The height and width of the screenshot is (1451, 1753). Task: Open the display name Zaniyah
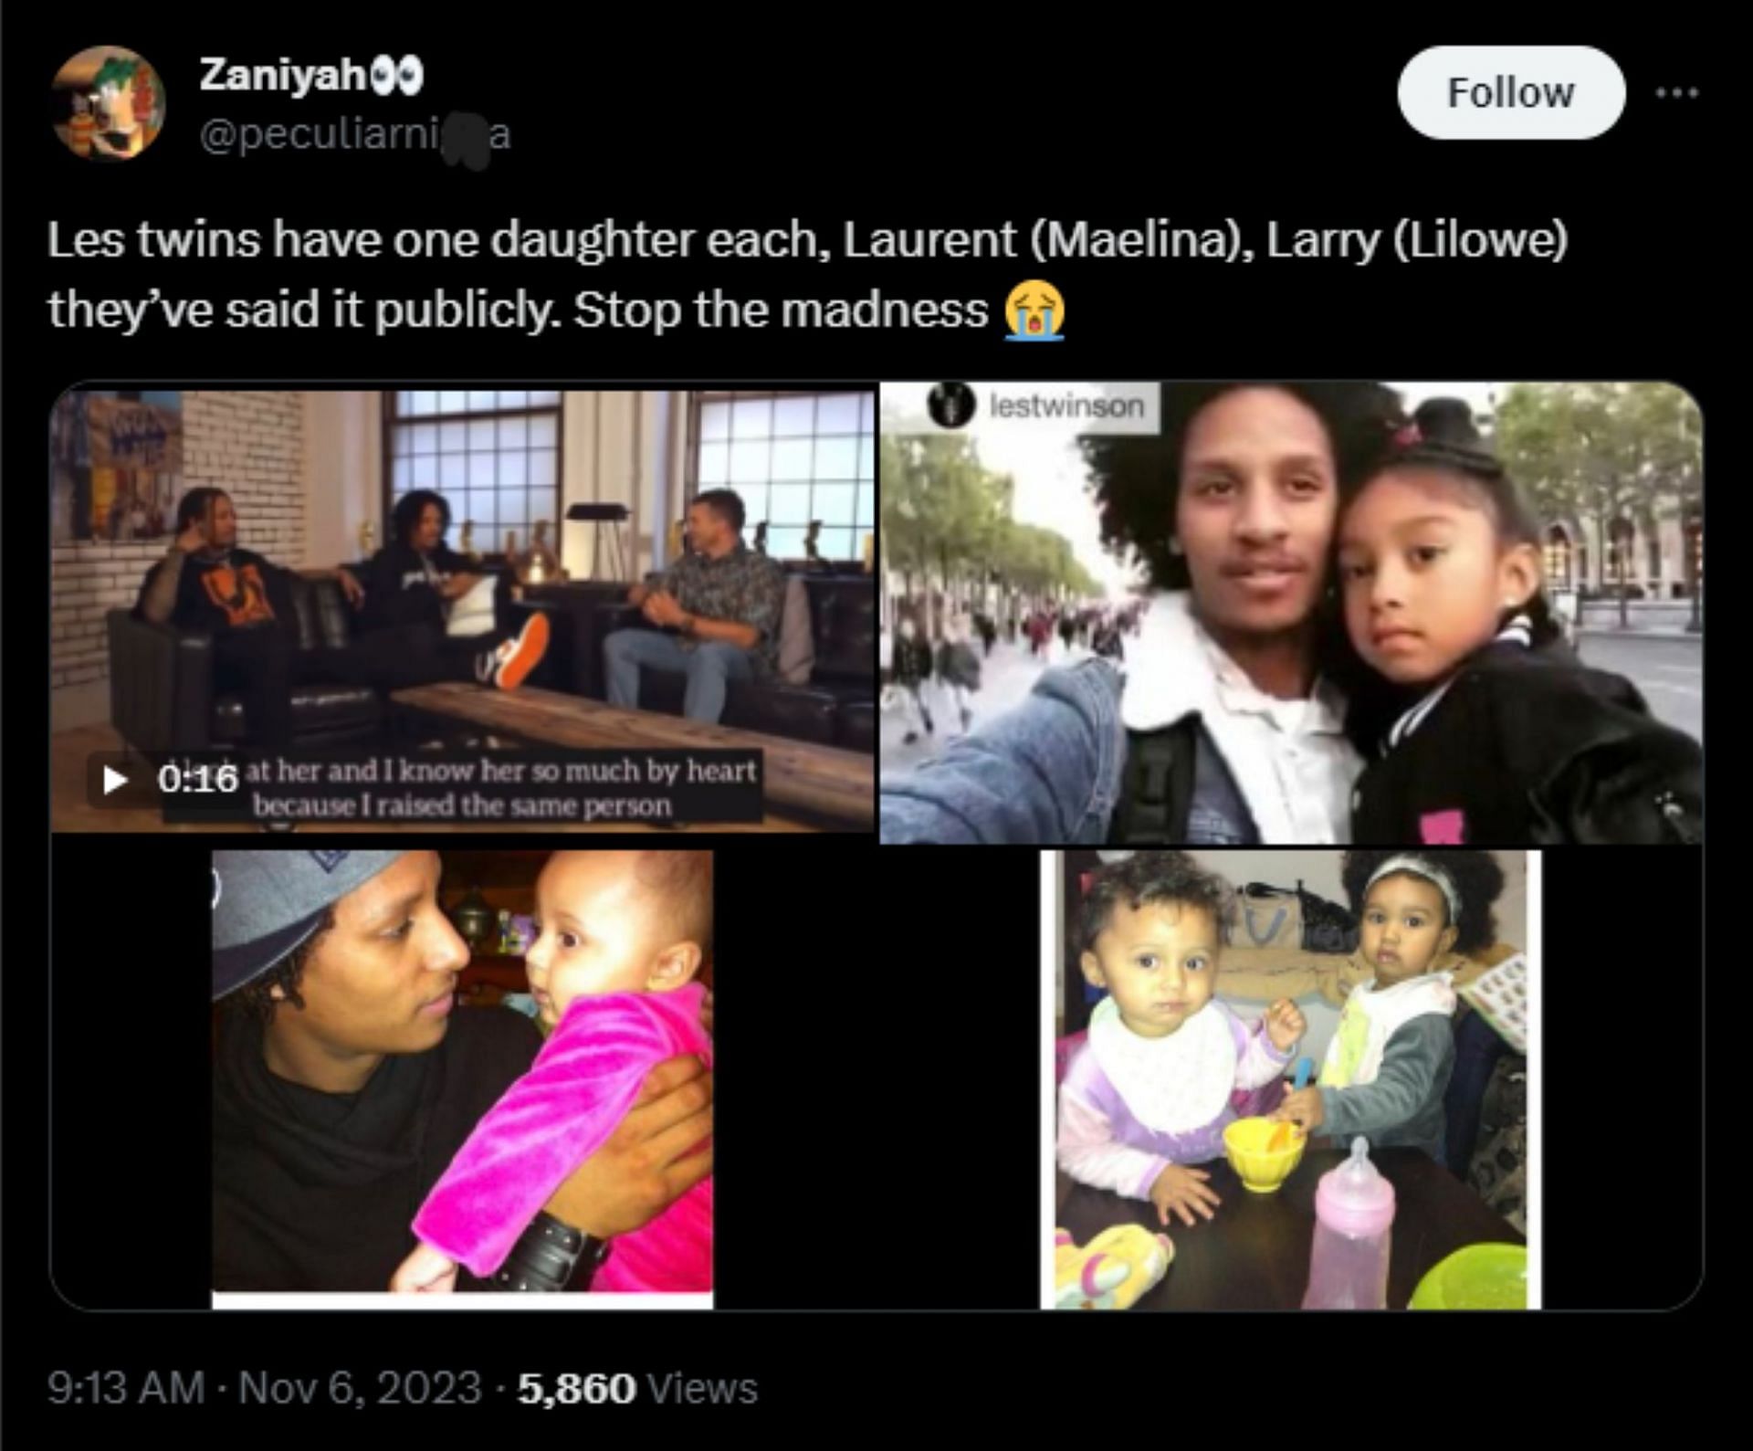281,76
